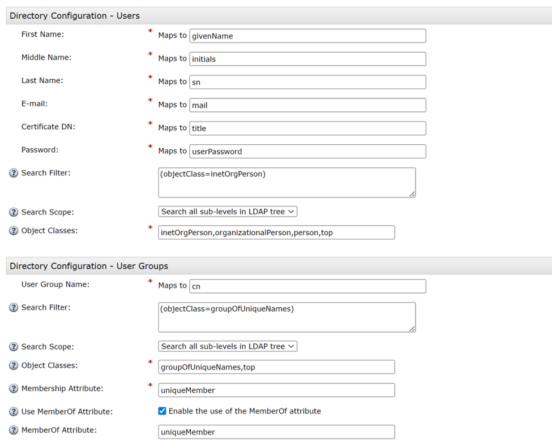The image size is (552, 448).
Task: Open help for Users Object Classes
Action: pyautogui.click(x=14, y=231)
